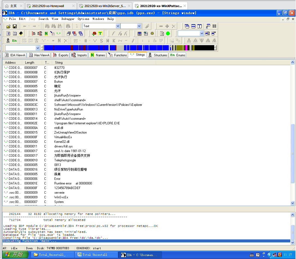Switch to the 20212920-xs-Honeywall VM tab
This screenshot has height=259, width=296.
51,6
